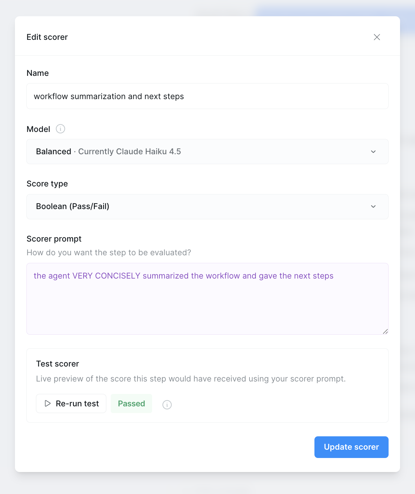Viewport: 415px width, 494px height.
Task: Select the workflow summarization name text
Action: point(109,96)
